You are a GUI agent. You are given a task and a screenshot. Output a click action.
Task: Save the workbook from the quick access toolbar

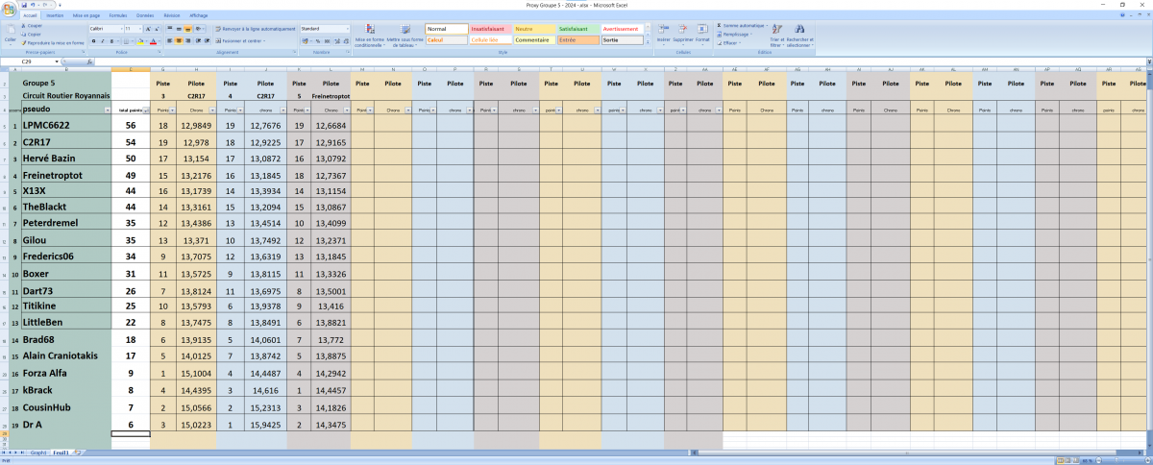pos(24,5)
